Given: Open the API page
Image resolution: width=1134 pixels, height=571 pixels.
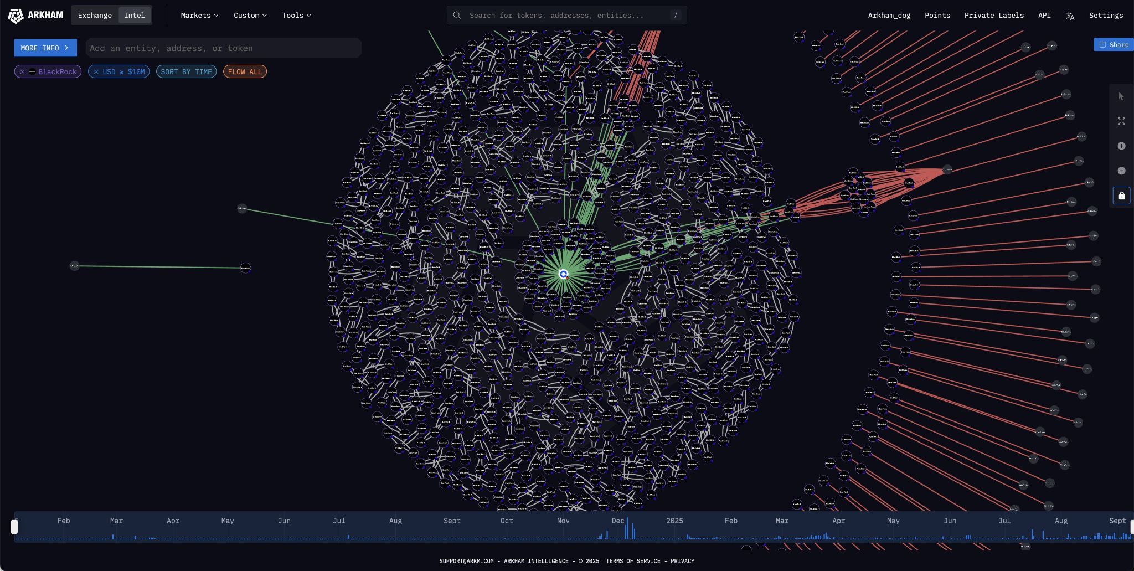Looking at the screenshot, I should click(x=1044, y=15).
